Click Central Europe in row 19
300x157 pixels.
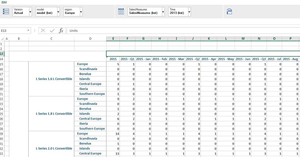[90, 84]
